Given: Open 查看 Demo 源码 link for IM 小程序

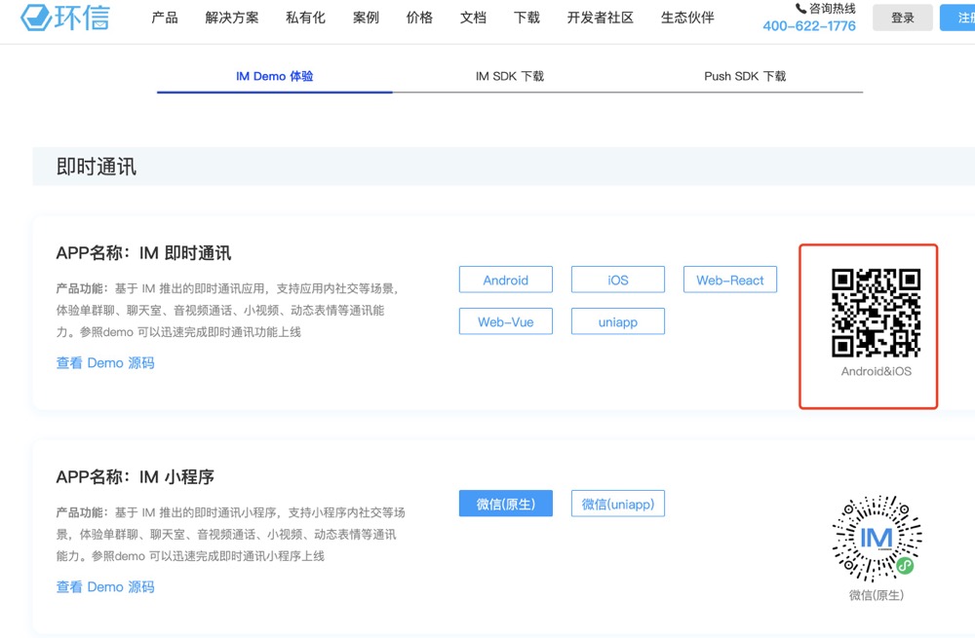Looking at the screenshot, I should tap(105, 586).
